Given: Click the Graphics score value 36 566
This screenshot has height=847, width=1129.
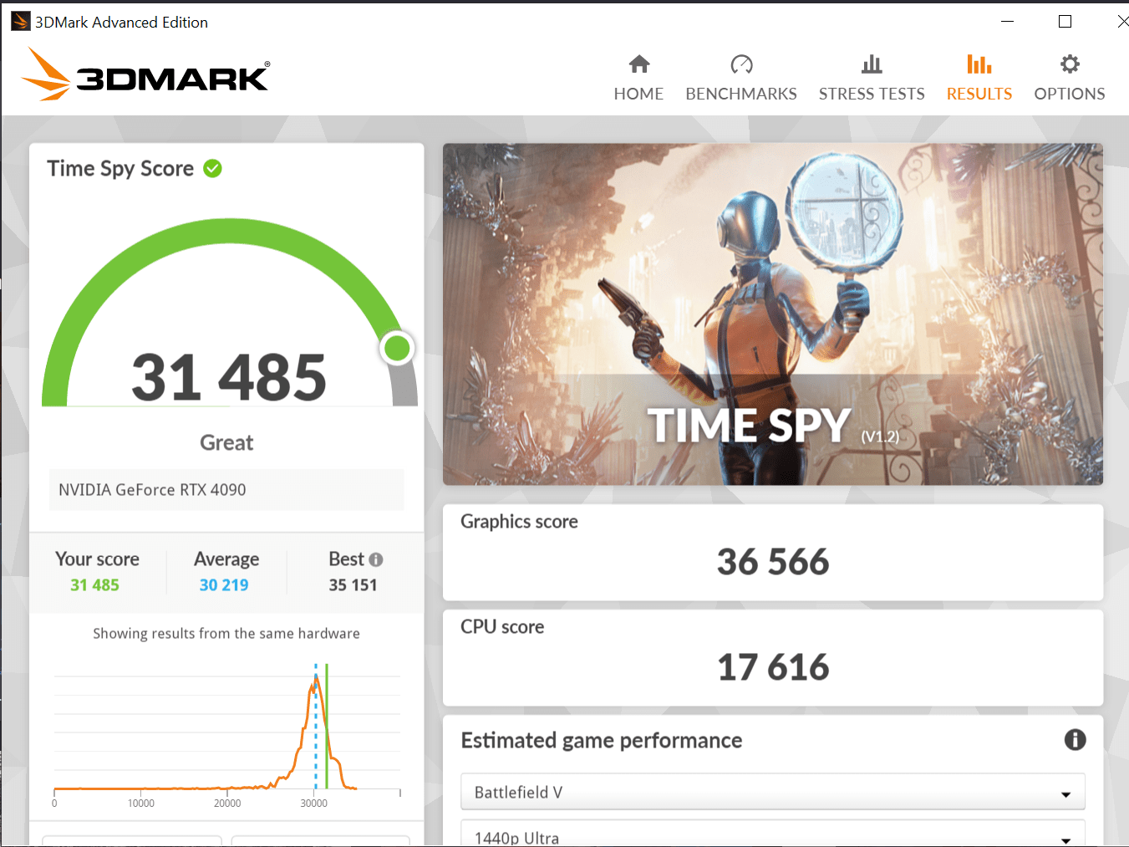Looking at the screenshot, I should click(773, 562).
